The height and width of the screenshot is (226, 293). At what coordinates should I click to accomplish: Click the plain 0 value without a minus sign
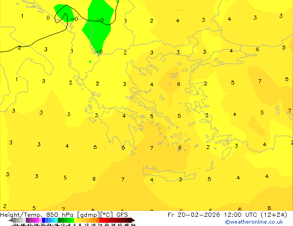point(48,18)
